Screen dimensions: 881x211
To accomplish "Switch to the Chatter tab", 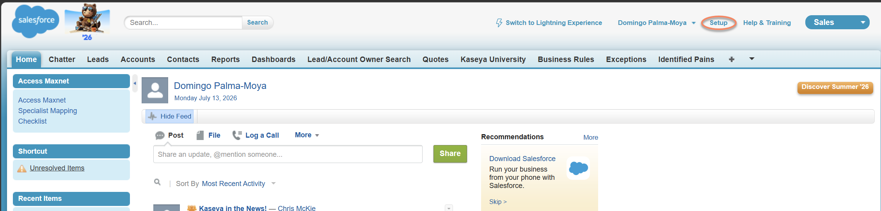I will 62,59.
